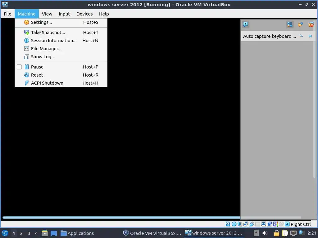Click display status indicator

[x=263, y=224]
